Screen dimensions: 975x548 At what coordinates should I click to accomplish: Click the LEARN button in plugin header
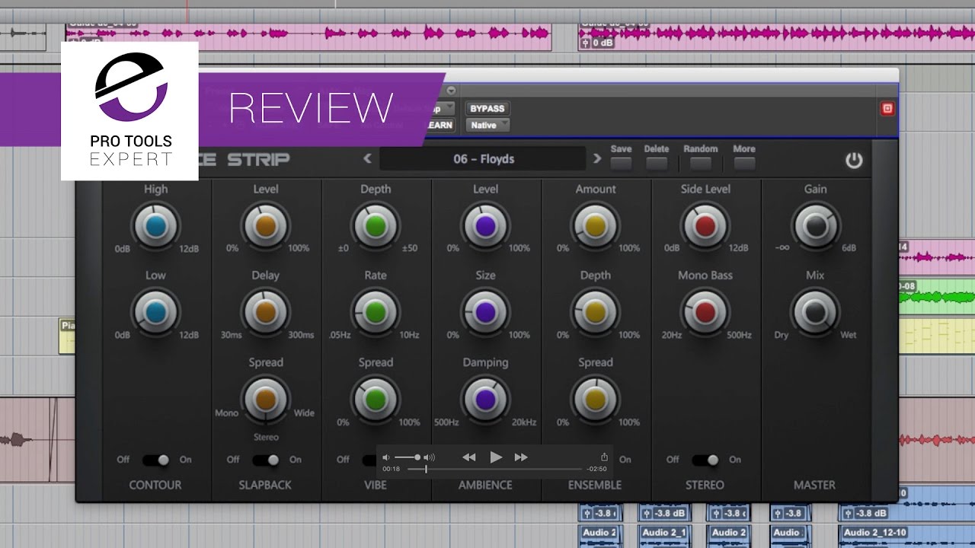pyautogui.click(x=440, y=125)
